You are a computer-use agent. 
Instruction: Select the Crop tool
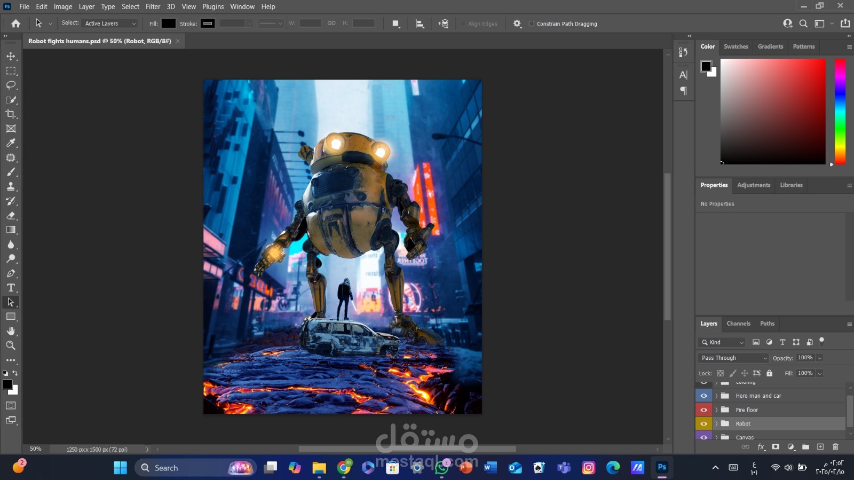click(11, 114)
